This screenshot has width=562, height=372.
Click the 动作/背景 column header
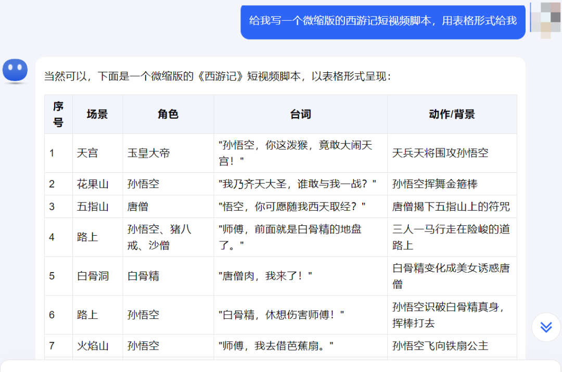point(452,114)
